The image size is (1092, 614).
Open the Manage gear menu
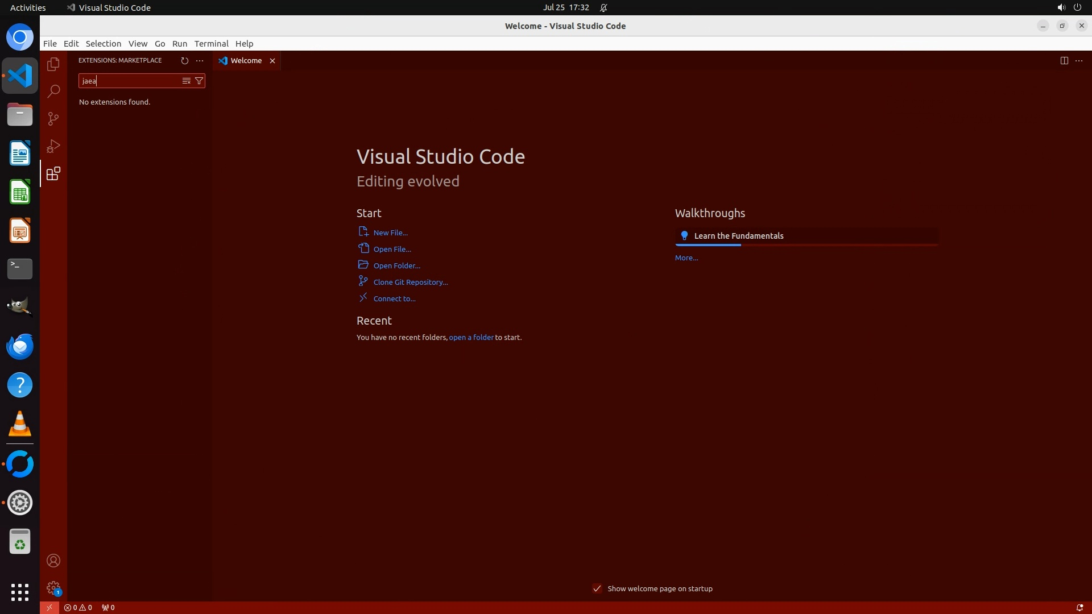(x=53, y=588)
